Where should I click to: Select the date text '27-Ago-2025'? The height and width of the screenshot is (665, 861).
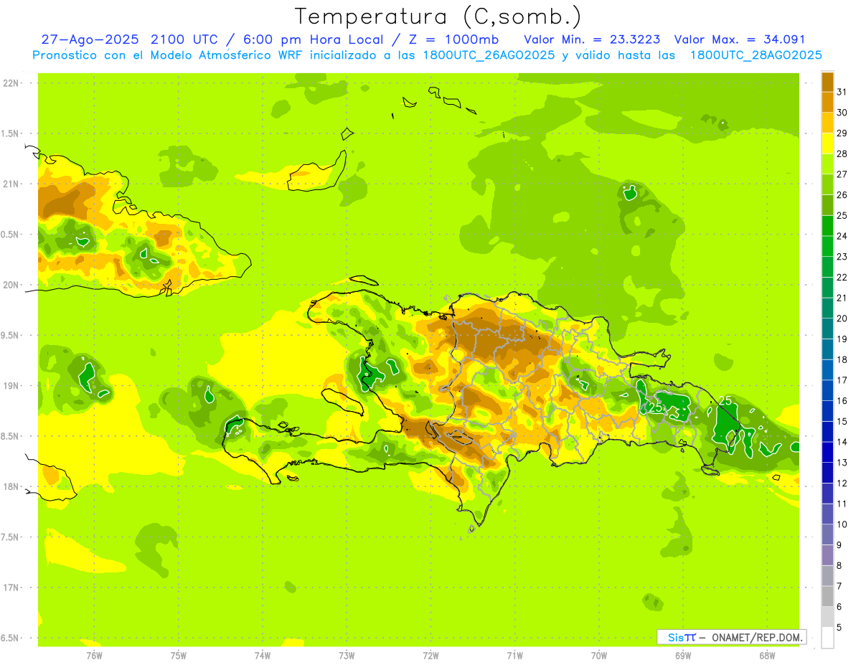coord(90,39)
